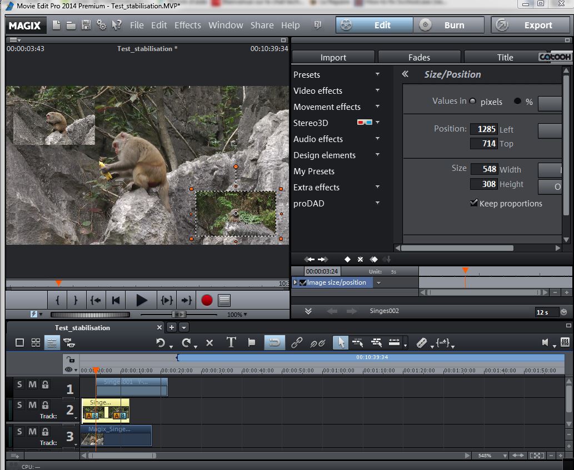Screen dimensions: 574x470
Task: Select the single-object mouse pointer mode
Action: pos(341,342)
